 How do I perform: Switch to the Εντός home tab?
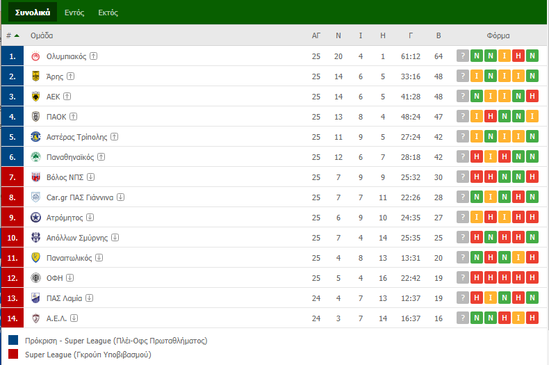tap(74, 13)
